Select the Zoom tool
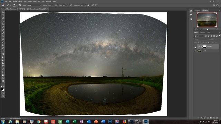221x124 pixels. pyautogui.click(x=3, y=78)
